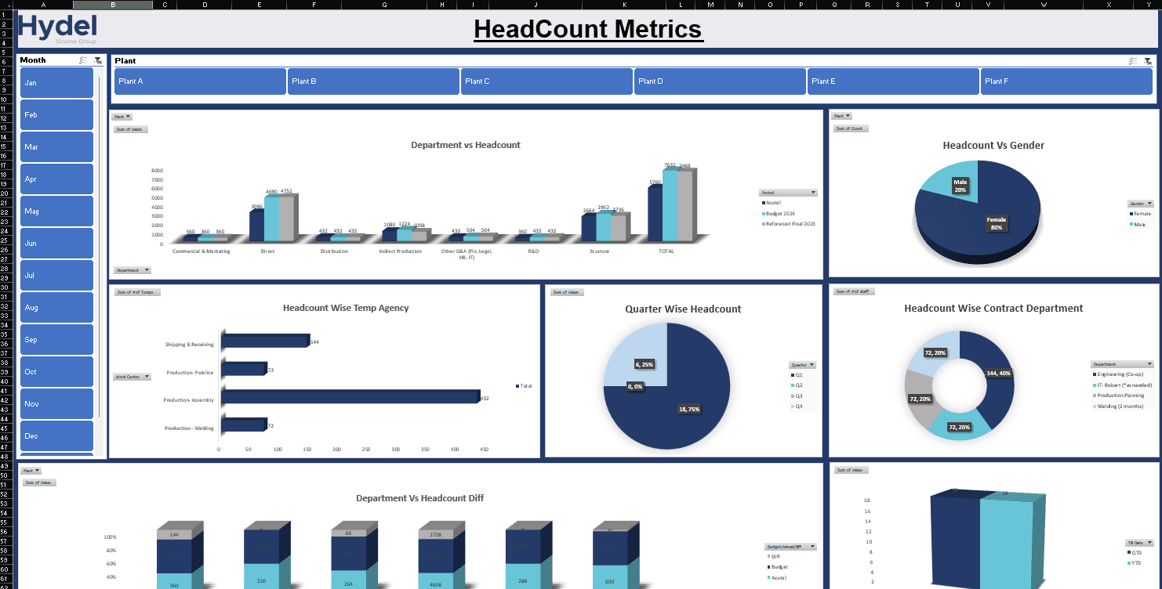
Task: Click the Plant F slicer button
Action: point(1066,81)
